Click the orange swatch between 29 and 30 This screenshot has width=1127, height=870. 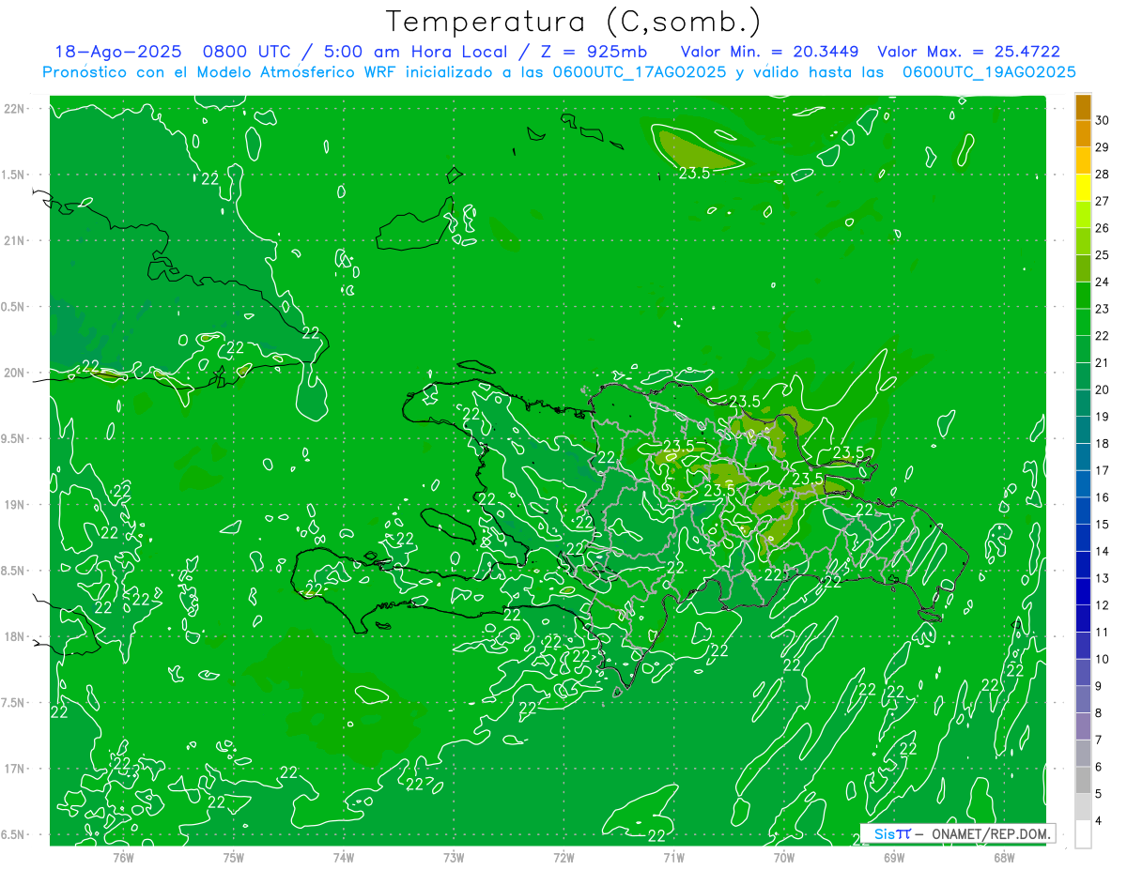1083,134
